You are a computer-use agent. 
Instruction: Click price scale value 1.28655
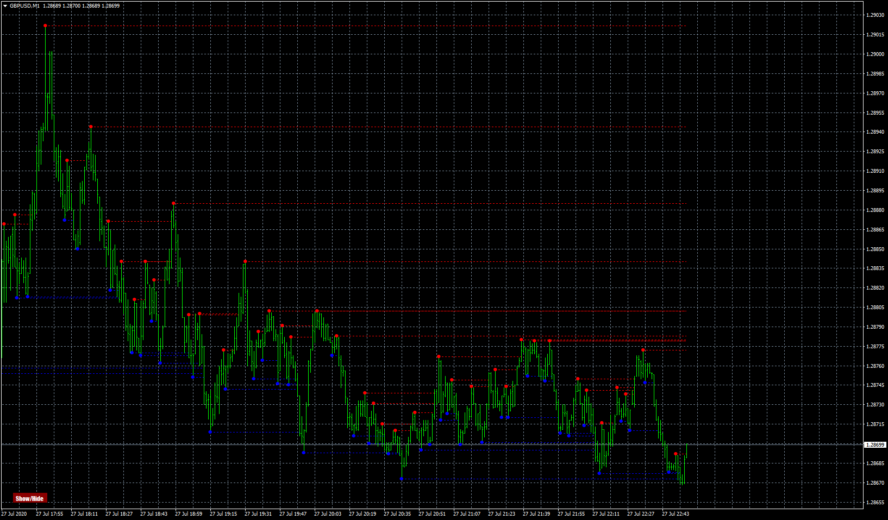click(x=875, y=503)
